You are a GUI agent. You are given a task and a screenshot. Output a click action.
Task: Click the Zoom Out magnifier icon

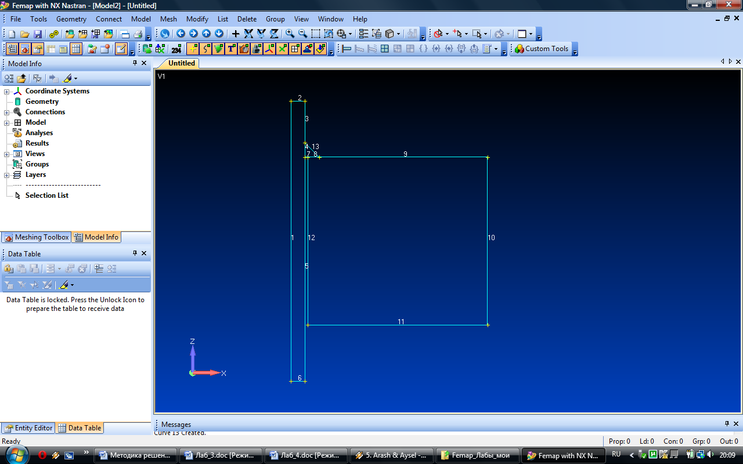[x=302, y=34]
